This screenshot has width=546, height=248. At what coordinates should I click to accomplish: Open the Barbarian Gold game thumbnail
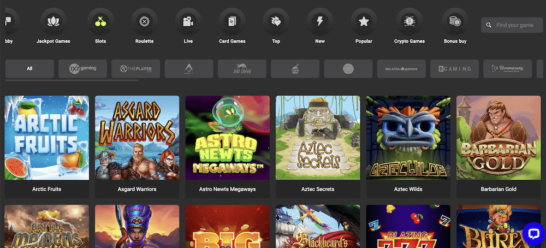click(x=498, y=138)
